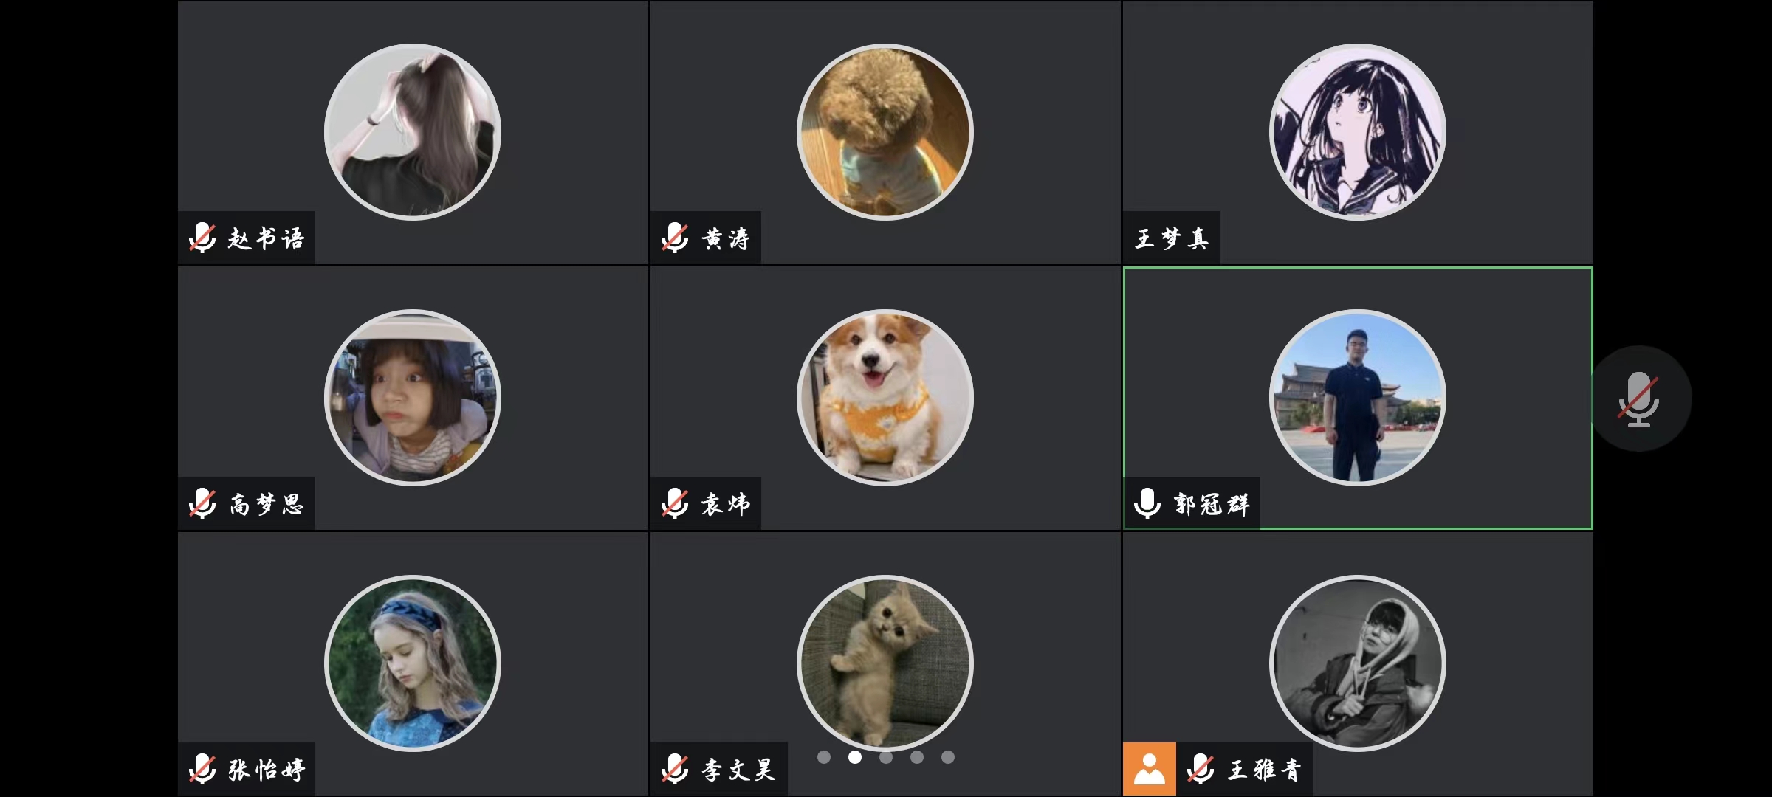Tap the kitten avatar of 李文昊
The image size is (1772, 797).
(885, 663)
